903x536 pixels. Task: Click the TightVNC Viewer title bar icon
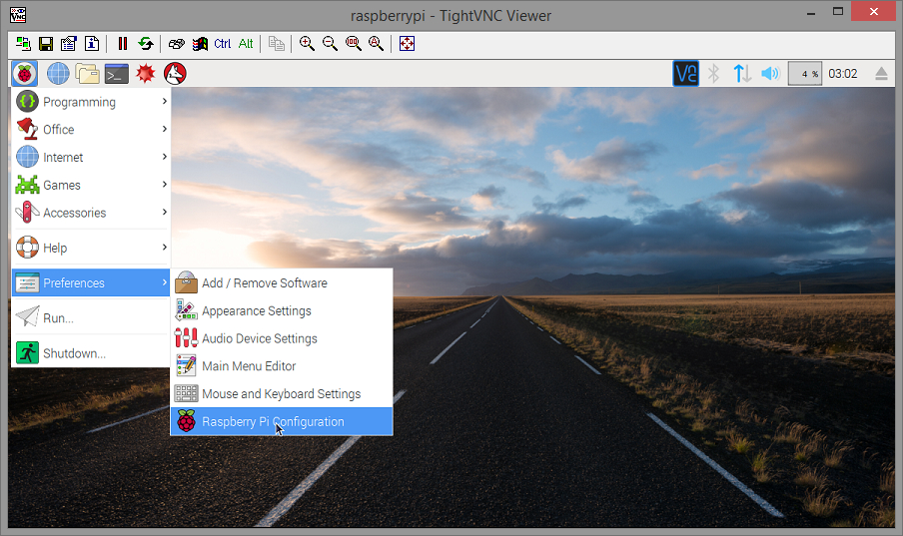click(x=18, y=15)
